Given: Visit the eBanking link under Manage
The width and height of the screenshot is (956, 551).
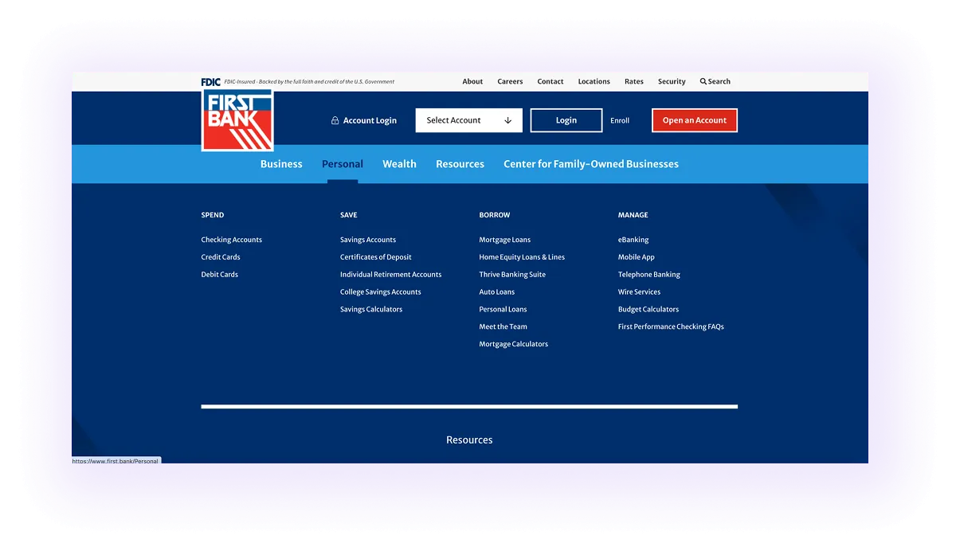Looking at the screenshot, I should [633, 239].
